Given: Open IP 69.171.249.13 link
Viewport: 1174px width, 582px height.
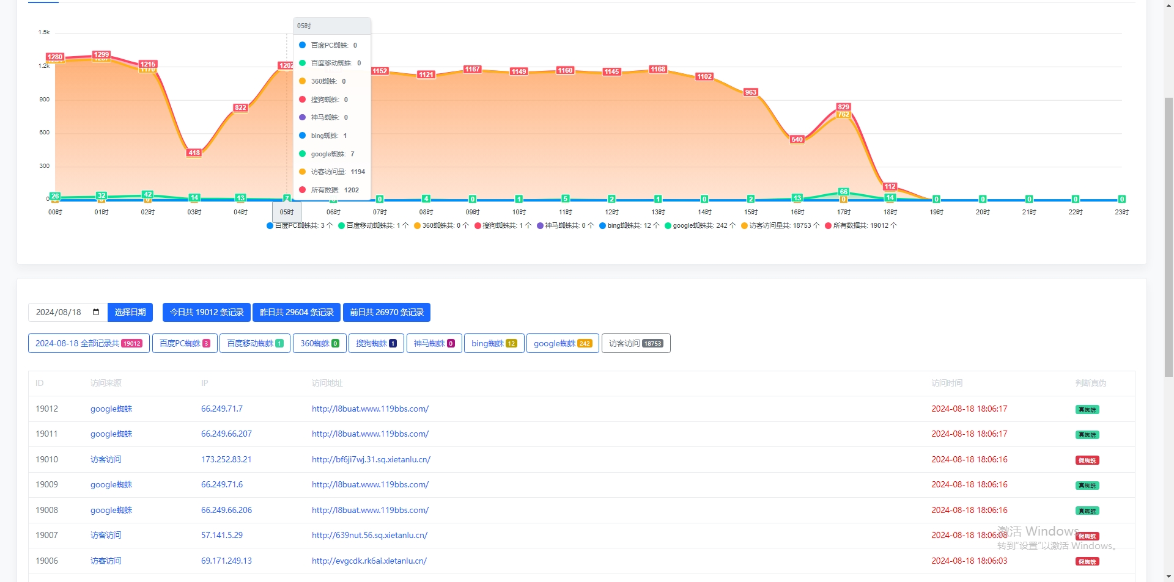Looking at the screenshot, I should tap(226, 561).
